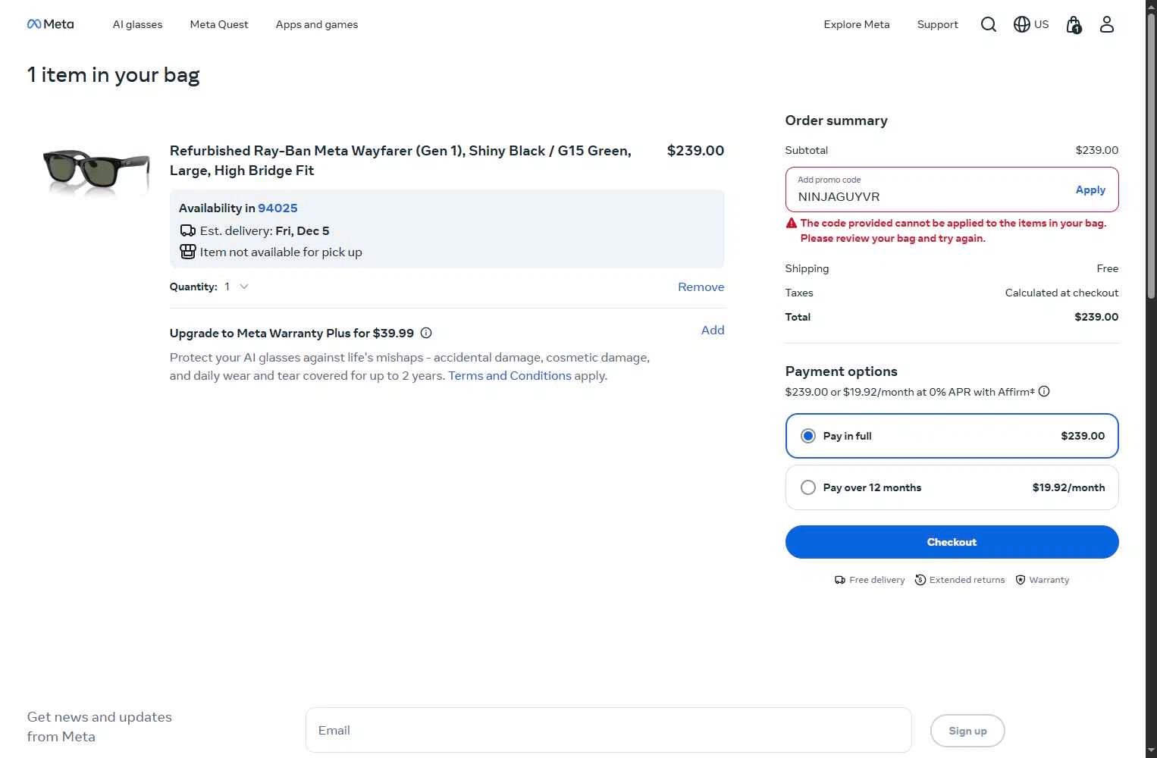Viewport: 1157px width, 758px height.
Task: Click the 'Fri, Dec 5' delivery date
Action: point(303,230)
